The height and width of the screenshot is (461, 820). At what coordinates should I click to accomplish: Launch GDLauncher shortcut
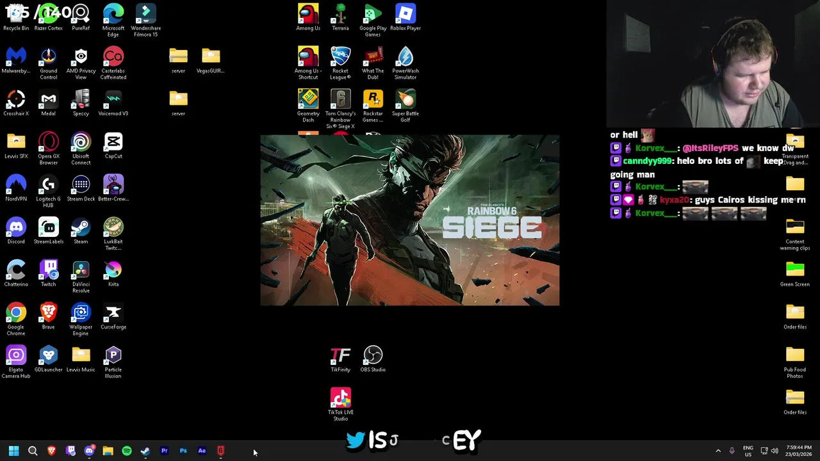pos(49,359)
